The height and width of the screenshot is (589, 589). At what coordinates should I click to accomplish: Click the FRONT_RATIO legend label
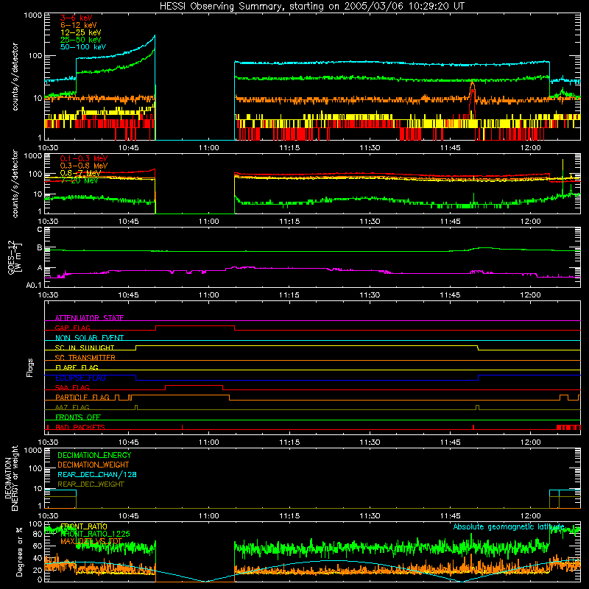click(x=84, y=526)
